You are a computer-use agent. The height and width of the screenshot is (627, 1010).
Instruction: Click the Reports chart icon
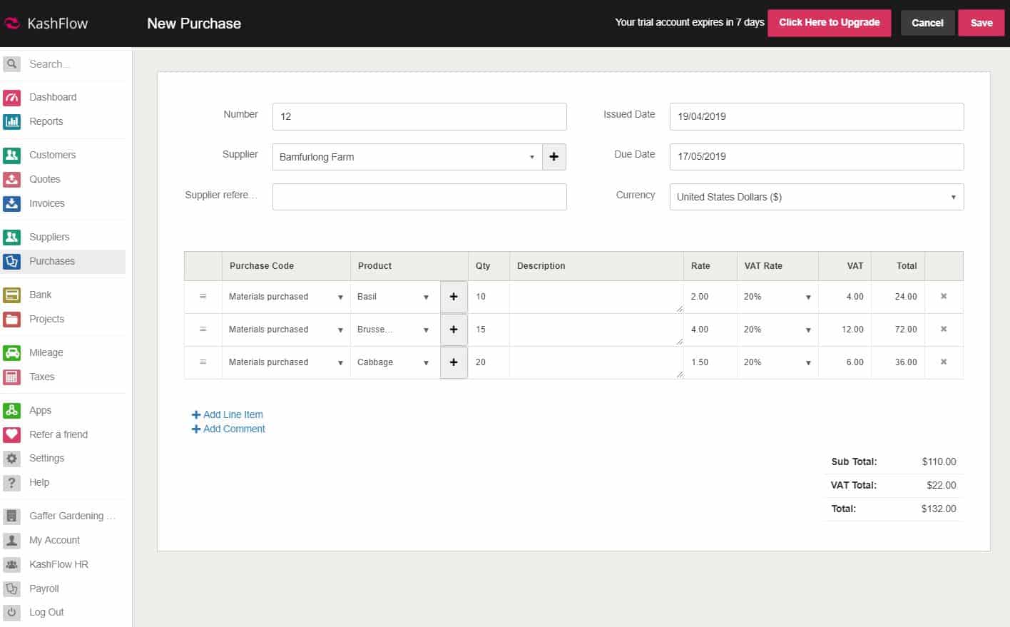point(11,121)
